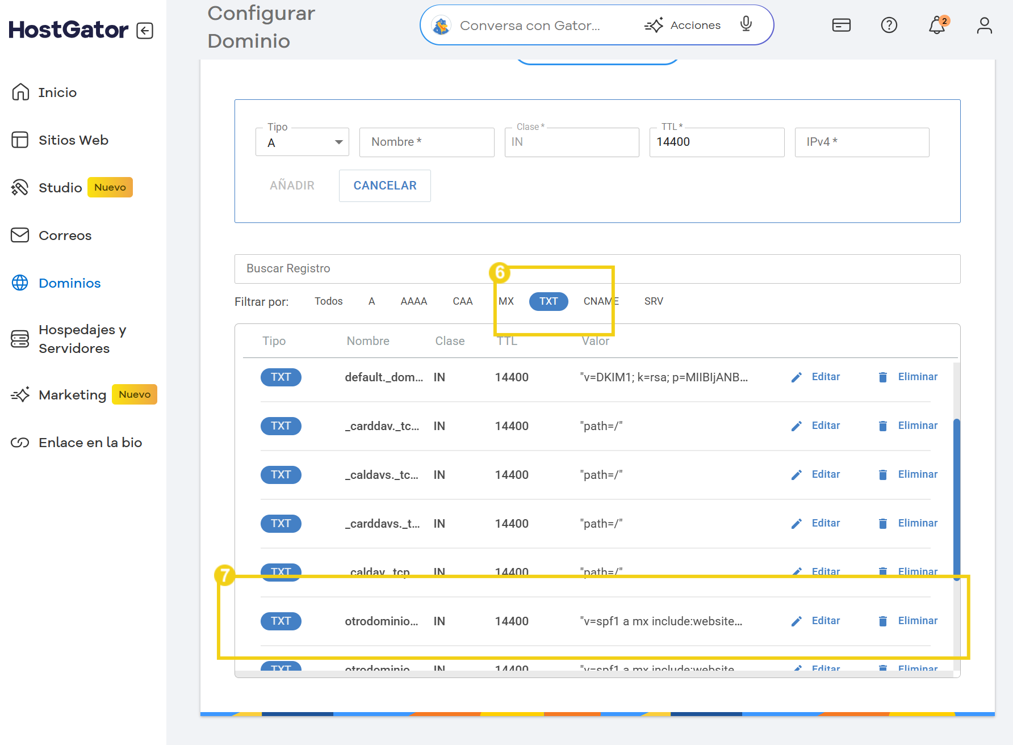Show all records with Todos filter

329,301
